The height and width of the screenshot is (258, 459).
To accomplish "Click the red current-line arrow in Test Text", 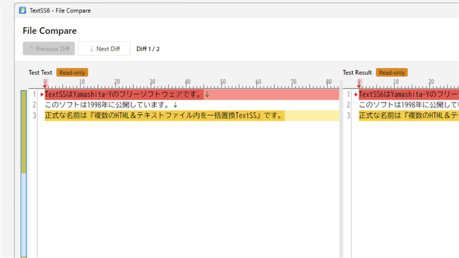I will pos(42,94).
